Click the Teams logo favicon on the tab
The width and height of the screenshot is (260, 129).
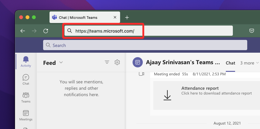(x=54, y=17)
